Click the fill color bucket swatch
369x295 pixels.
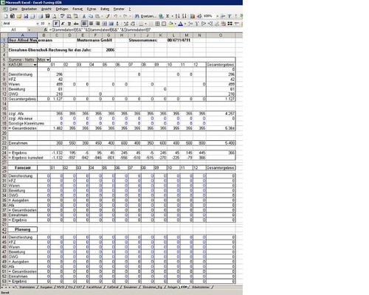click(x=170, y=24)
